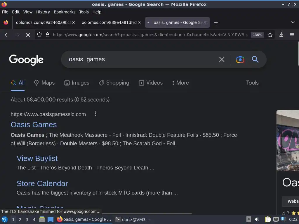List all tabs dropdown arrow
The width and height of the screenshot is (299, 224).
[x=293, y=22]
